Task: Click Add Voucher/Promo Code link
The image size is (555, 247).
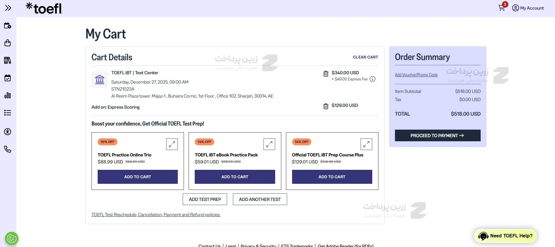Action: click(416, 75)
